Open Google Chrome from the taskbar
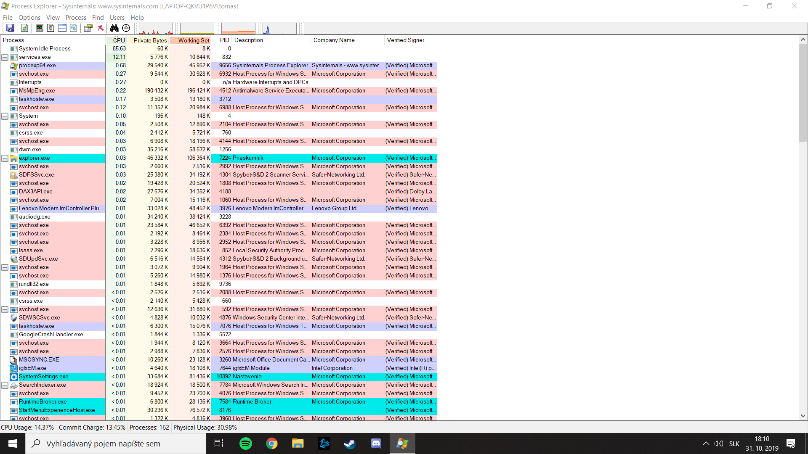This screenshot has width=808, height=454. (x=271, y=443)
